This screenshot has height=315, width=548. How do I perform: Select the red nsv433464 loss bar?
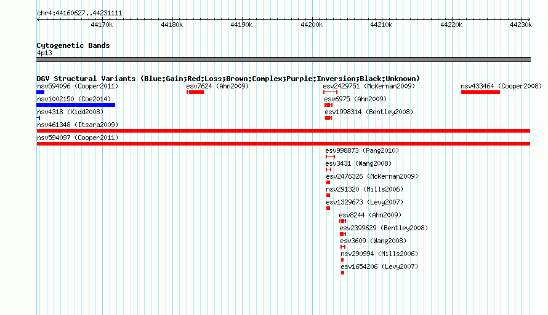tap(480, 92)
